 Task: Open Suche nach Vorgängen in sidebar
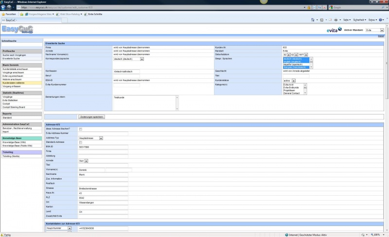pyautogui.click(x=14, y=55)
